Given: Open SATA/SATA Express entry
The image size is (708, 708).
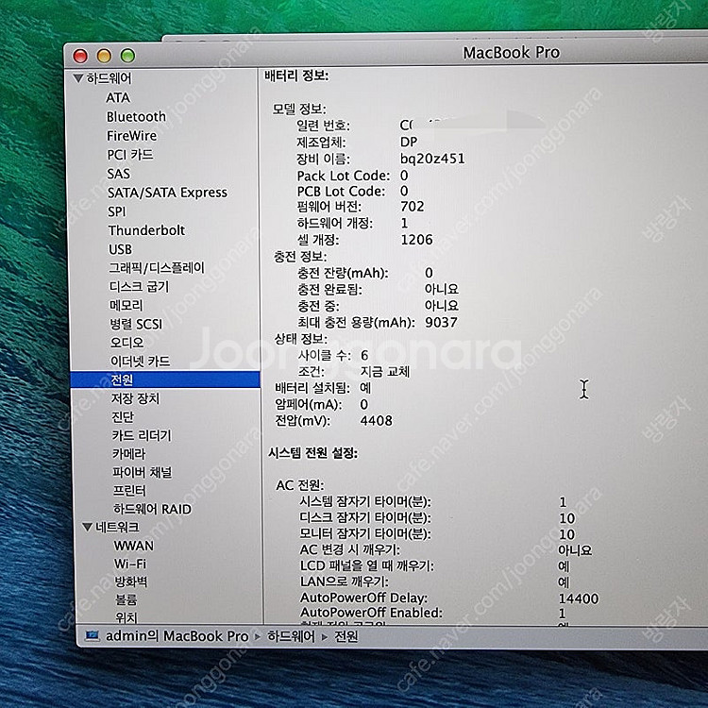Looking at the screenshot, I should pyautogui.click(x=167, y=193).
